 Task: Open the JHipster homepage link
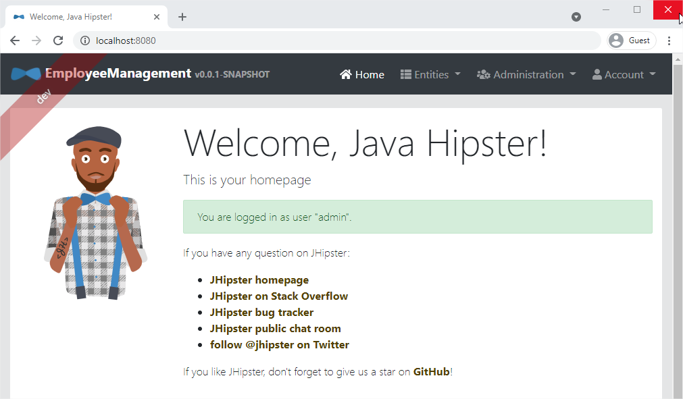(259, 280)
